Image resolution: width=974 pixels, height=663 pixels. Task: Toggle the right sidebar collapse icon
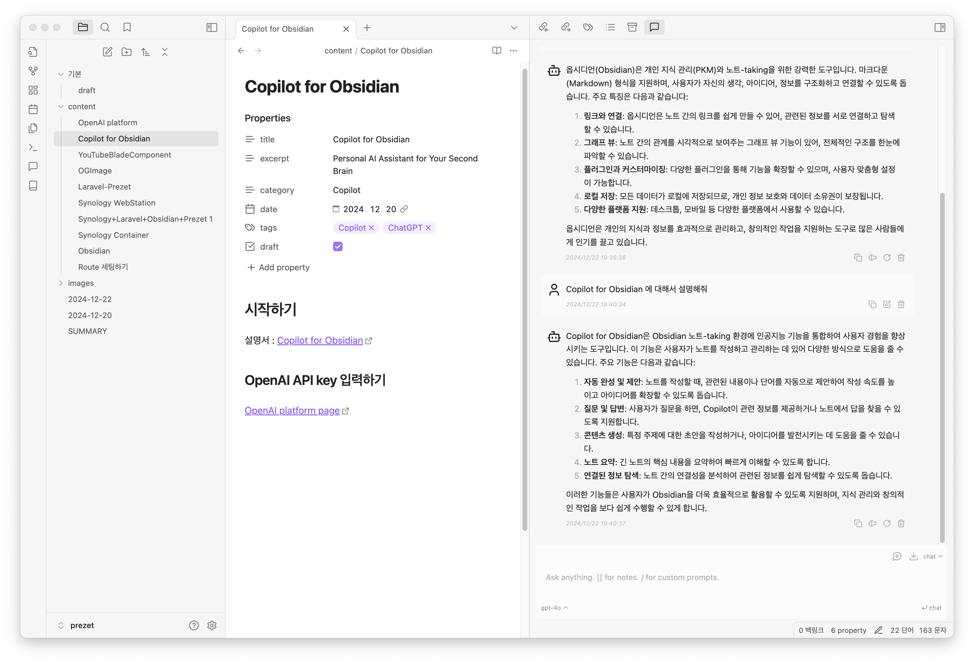coord(940,27)
